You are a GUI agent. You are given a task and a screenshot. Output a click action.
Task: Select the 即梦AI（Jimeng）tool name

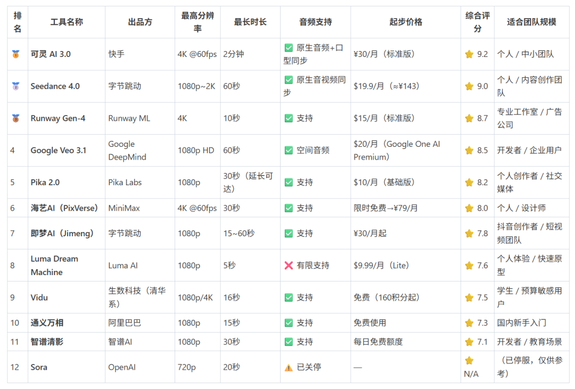click(62, 234)
